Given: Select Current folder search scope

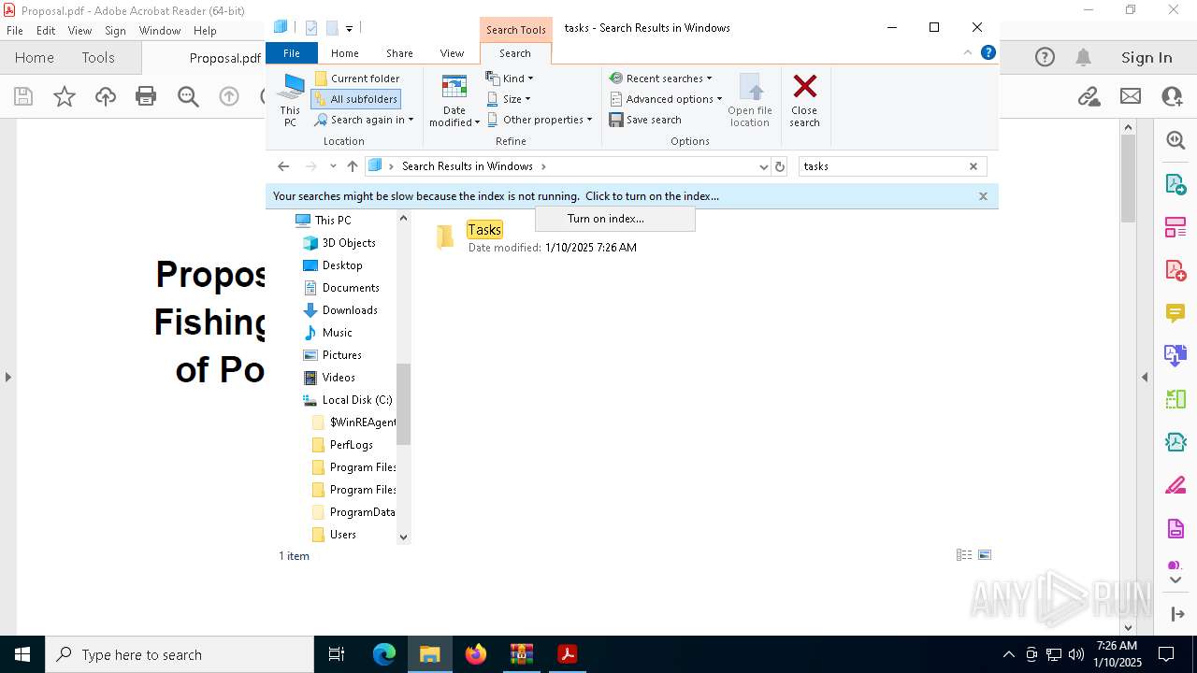Looking at the screenshot, I should coord(357,79).
